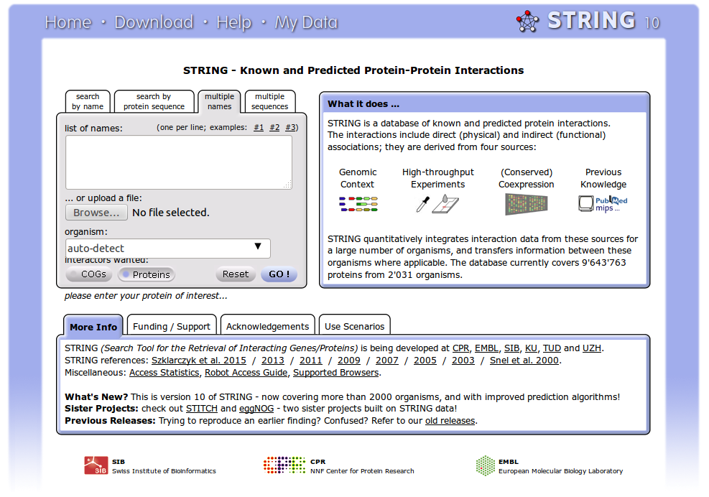Click 'Swiss Institute of Bioinformatics' text
Screen dimensions: 709x497
click(x=164, y=470)
